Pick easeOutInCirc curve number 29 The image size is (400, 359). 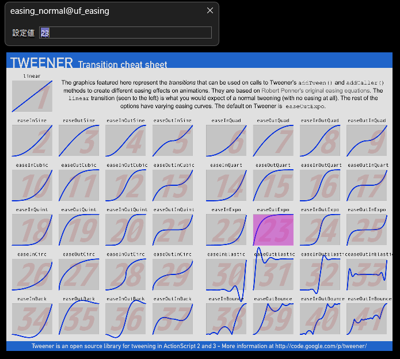pyautogui.click(x=173, y=274)
